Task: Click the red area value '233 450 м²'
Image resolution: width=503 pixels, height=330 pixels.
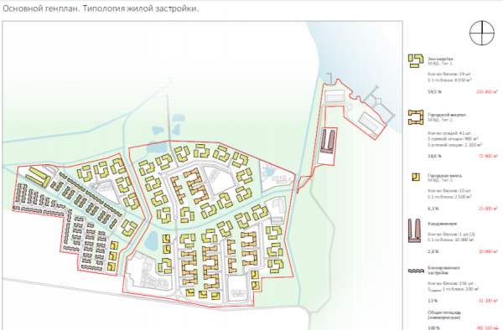Action: [487, 92]
